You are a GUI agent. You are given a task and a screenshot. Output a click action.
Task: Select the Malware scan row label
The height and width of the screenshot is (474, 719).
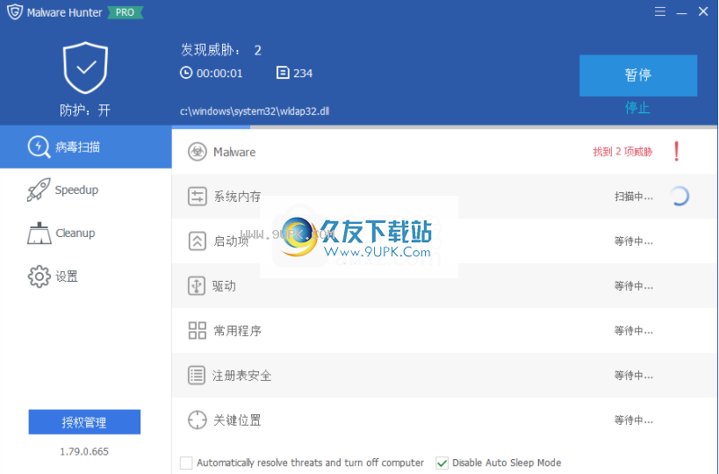pos(234,152)
